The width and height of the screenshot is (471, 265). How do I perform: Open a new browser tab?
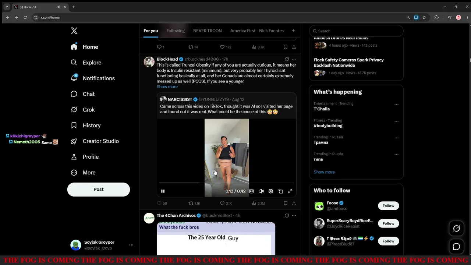(x=73, y=7)
